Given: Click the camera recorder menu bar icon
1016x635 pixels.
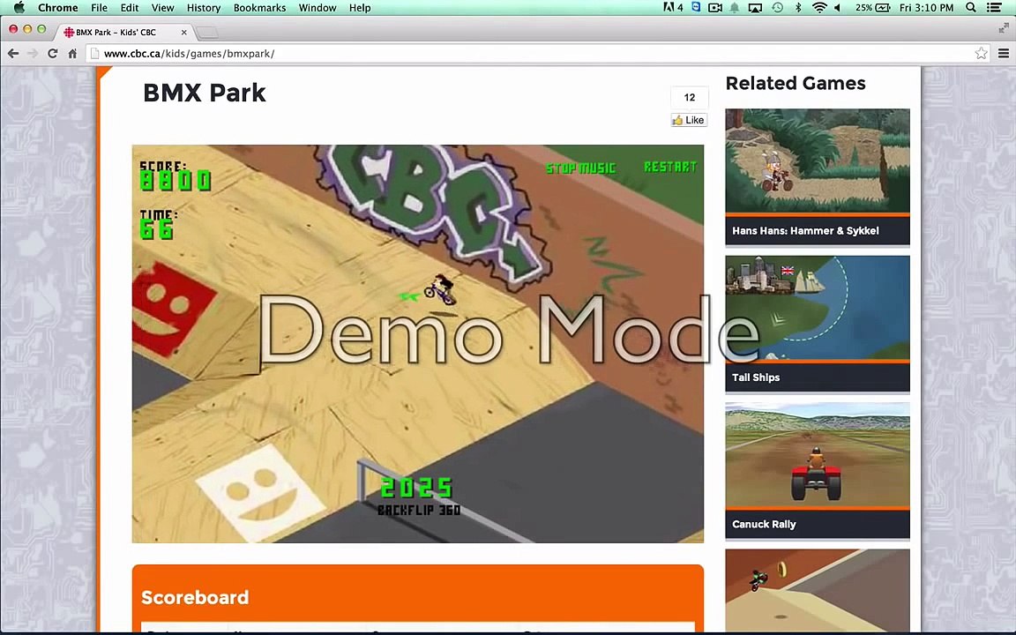Looking at the screenshot, I should 715,8.
